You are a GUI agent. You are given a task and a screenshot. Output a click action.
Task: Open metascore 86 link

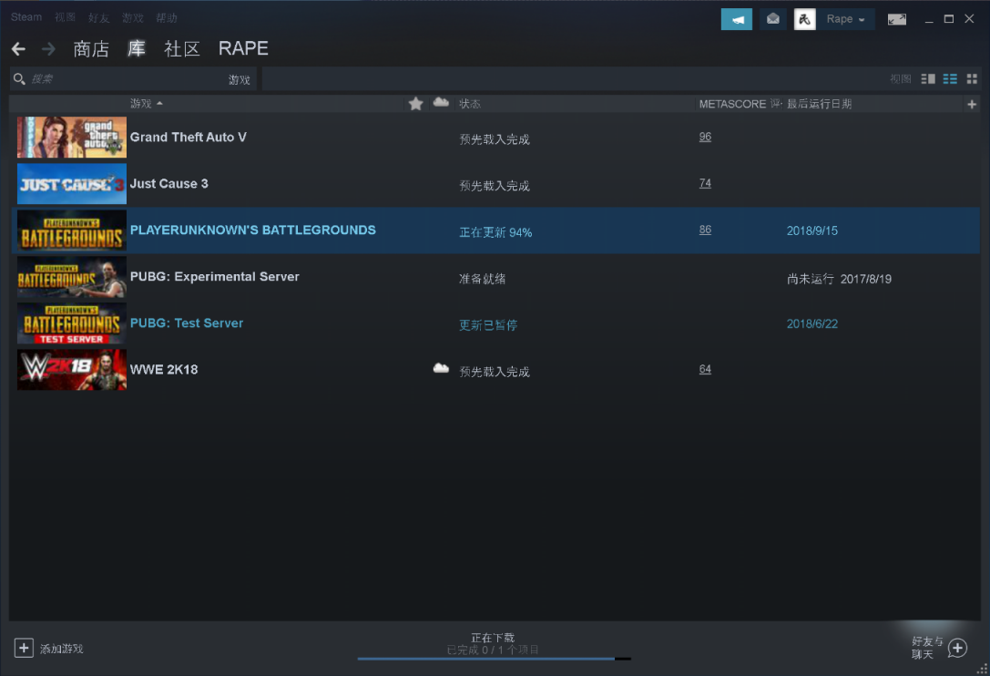pyautogui.click(x=705, y=230)
